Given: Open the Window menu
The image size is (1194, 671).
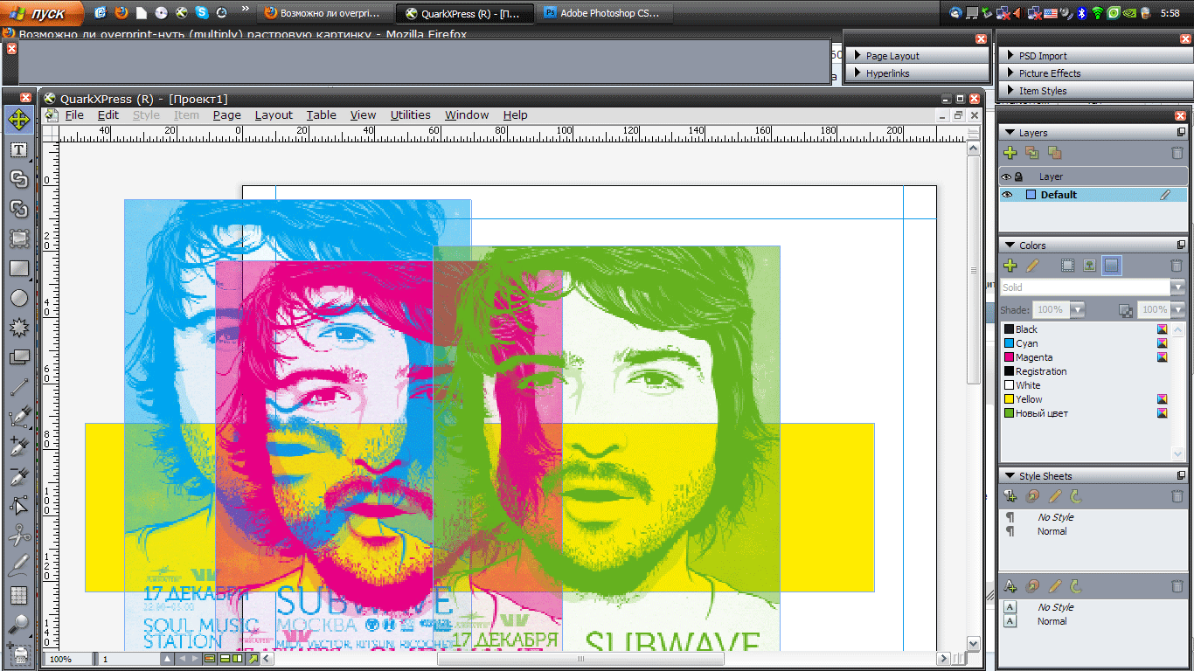Looking at the screenshot, I should 467,114.
